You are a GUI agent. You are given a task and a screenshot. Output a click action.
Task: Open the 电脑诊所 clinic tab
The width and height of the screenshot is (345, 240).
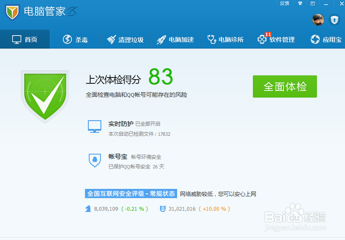226,40
